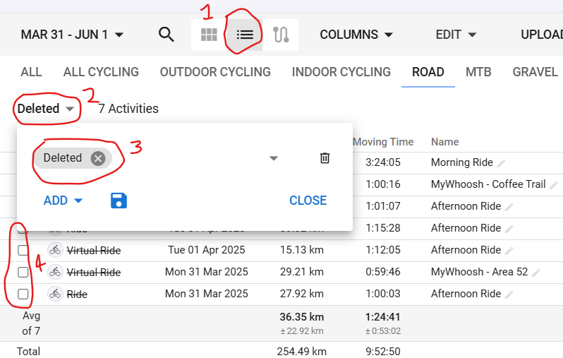Viewport: 563px width, 358px height.
Task: Switch to grid calendar view icon
Action: tap(209, 35)
